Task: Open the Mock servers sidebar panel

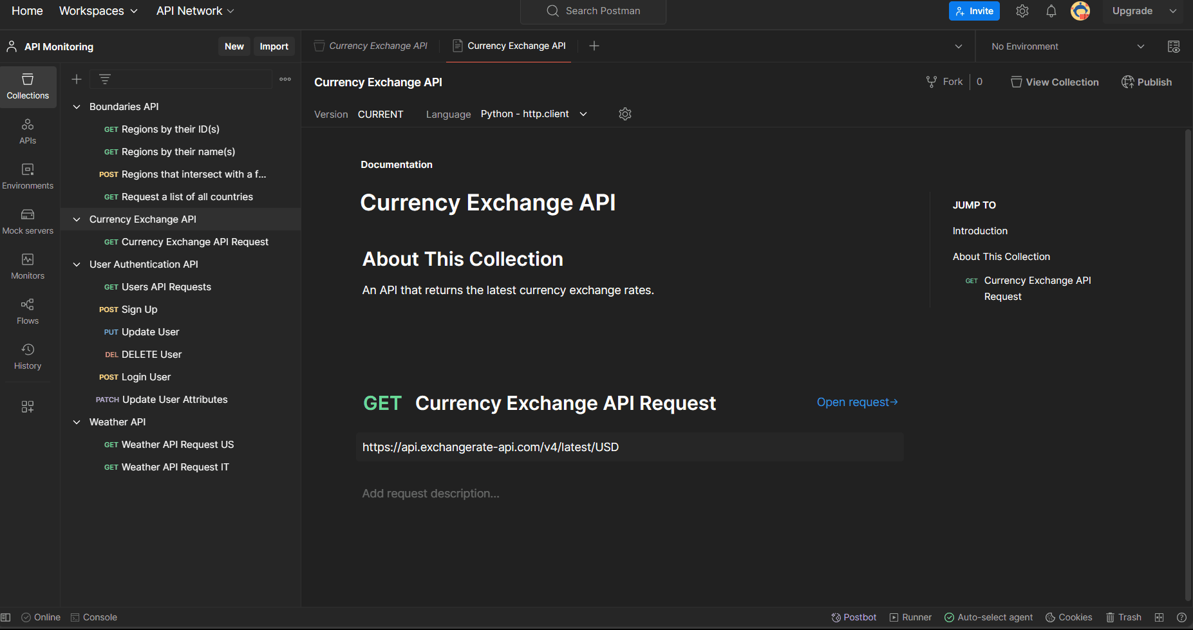Action: tap(28, 221)
